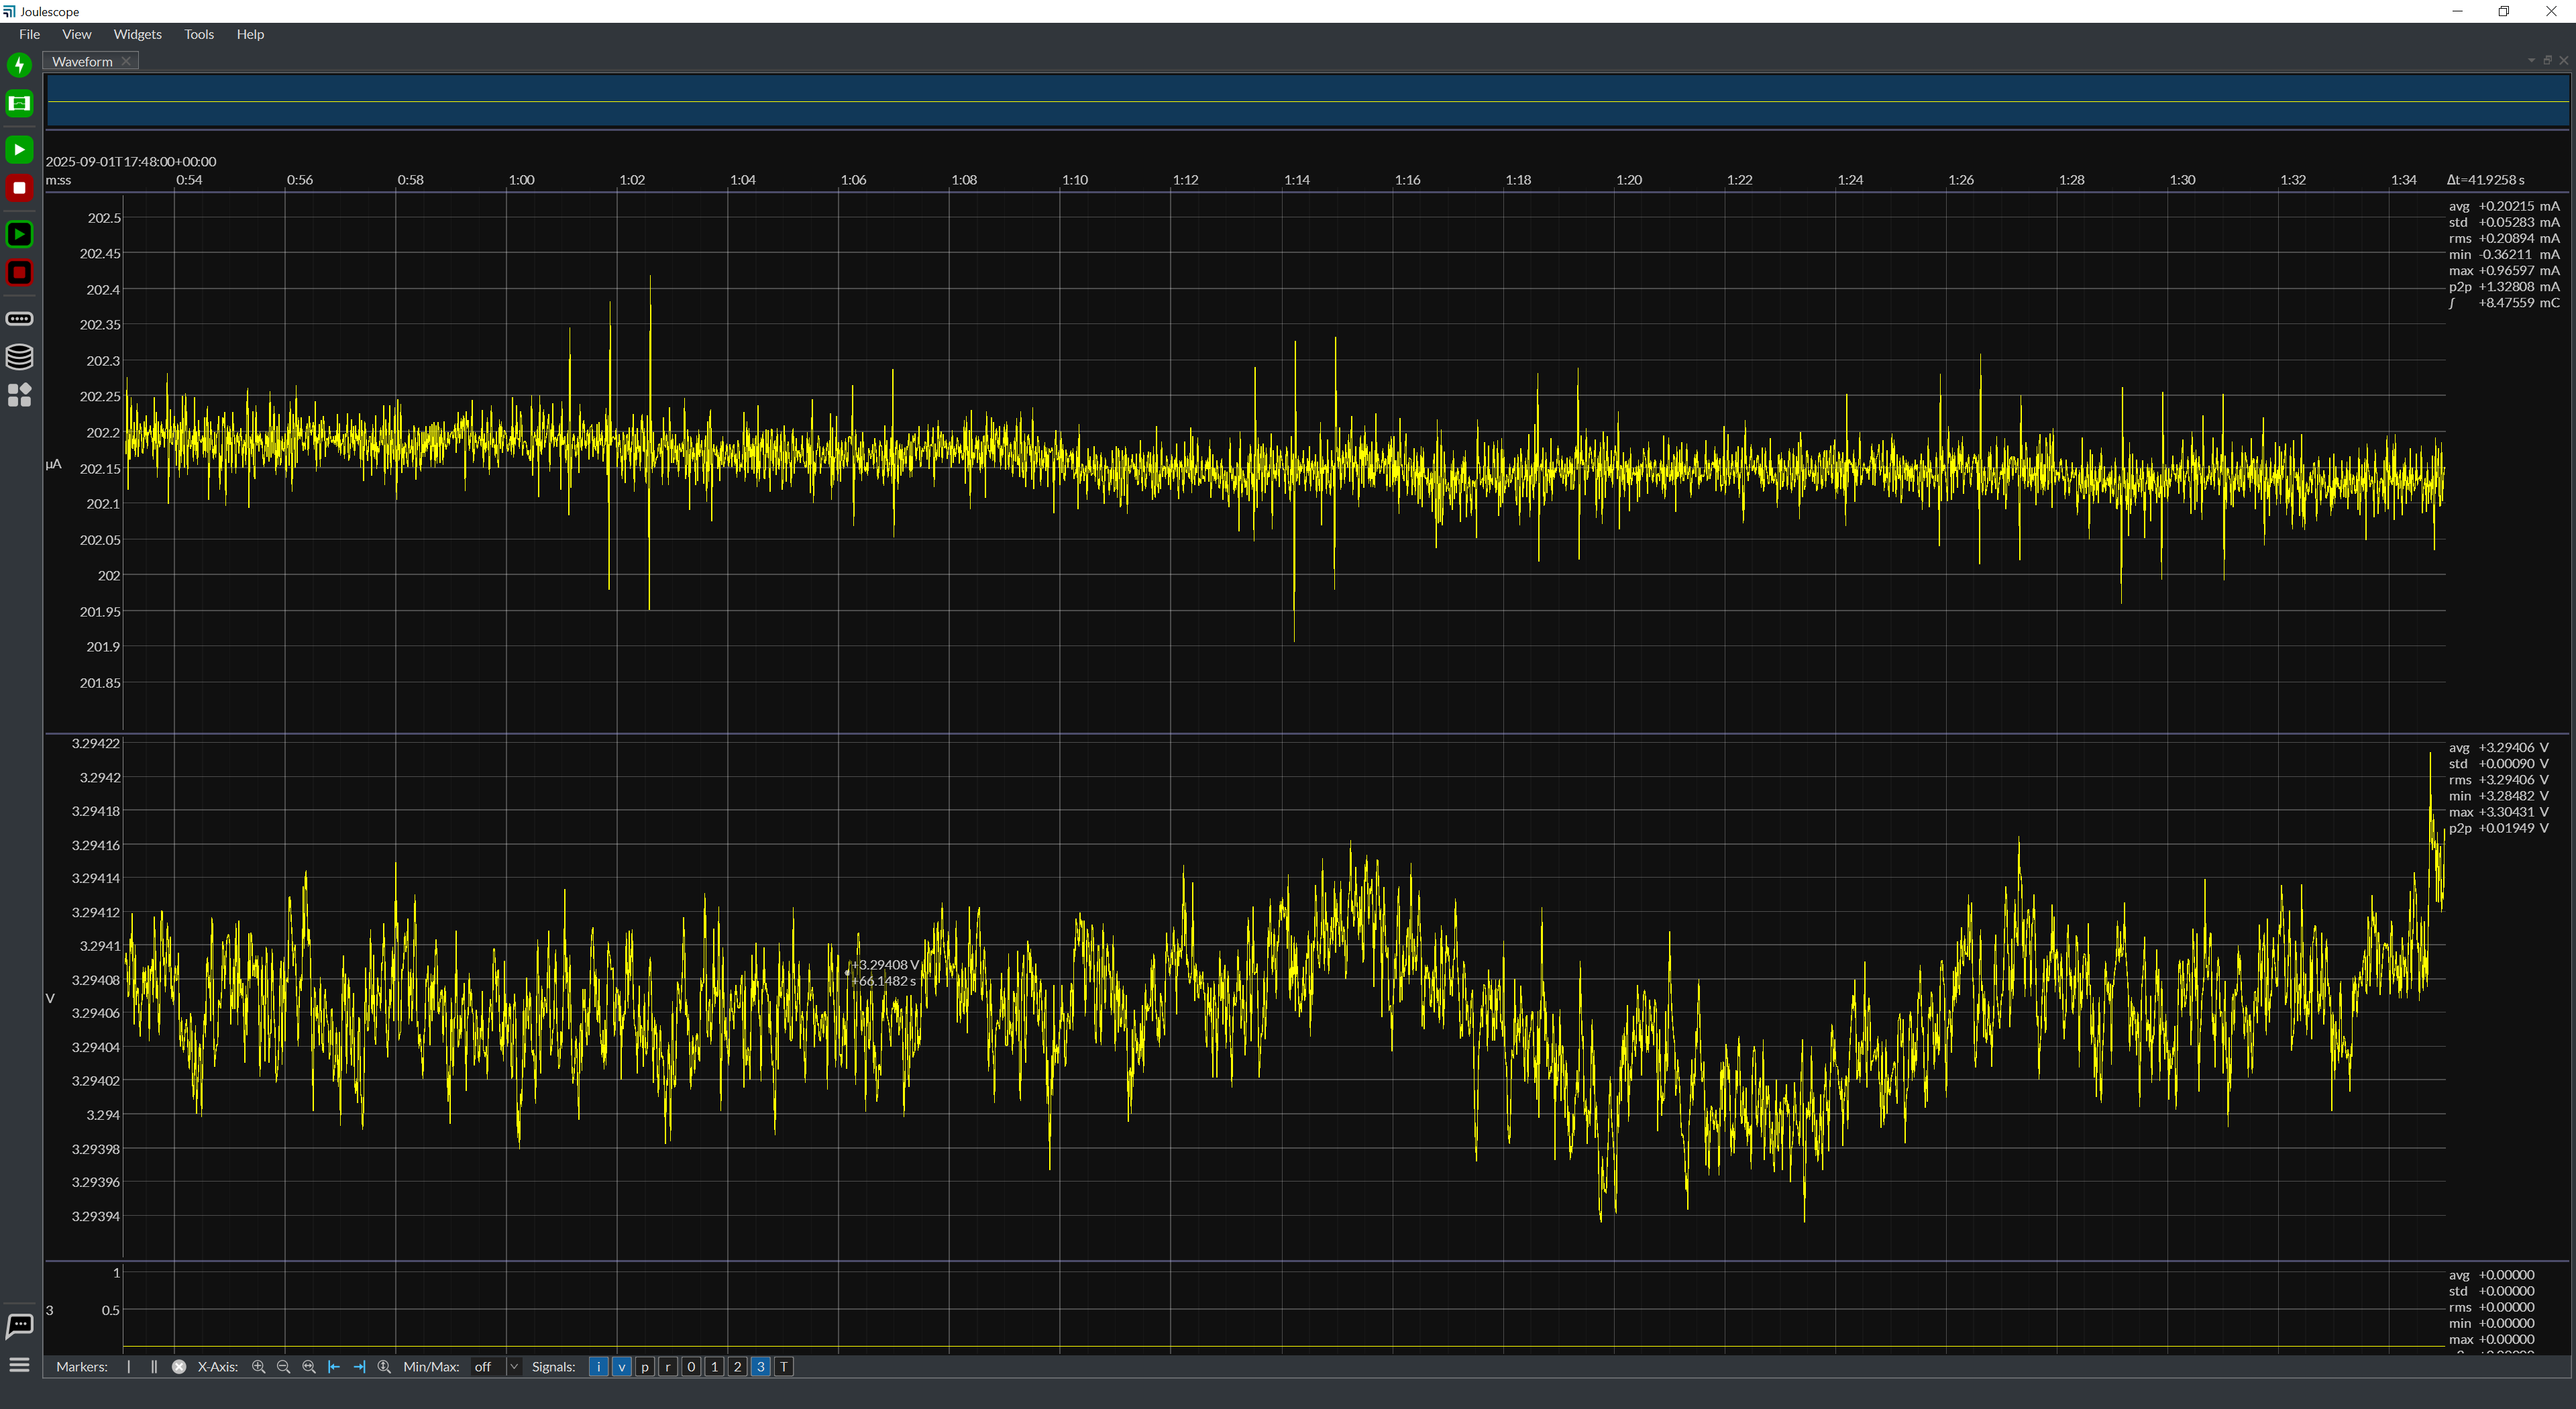Enable the power 'p' signal button
2576x1409 pixels.
(x=645, y=1367)
